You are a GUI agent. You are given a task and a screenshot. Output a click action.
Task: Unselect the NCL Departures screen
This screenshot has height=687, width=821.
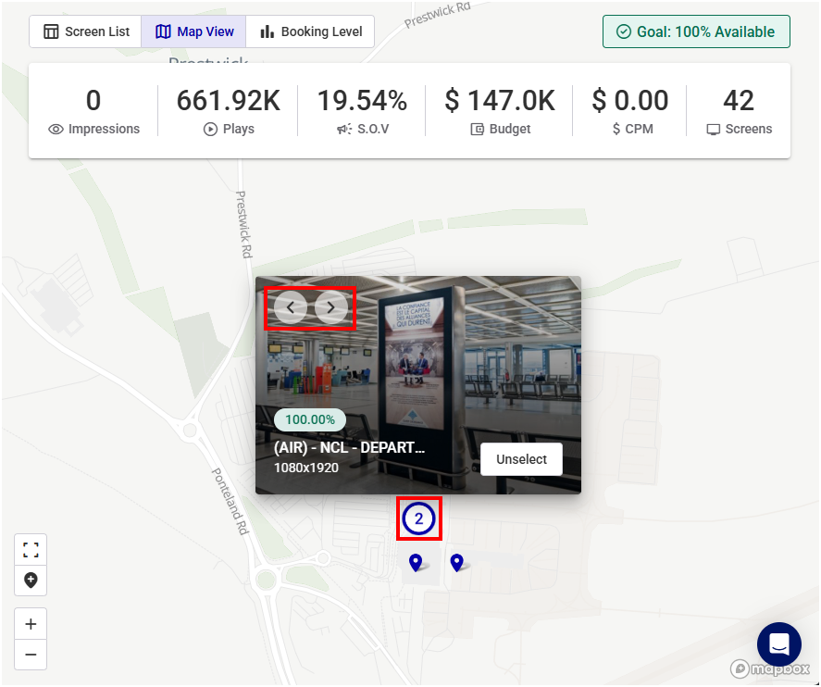[x=521, y=459]
